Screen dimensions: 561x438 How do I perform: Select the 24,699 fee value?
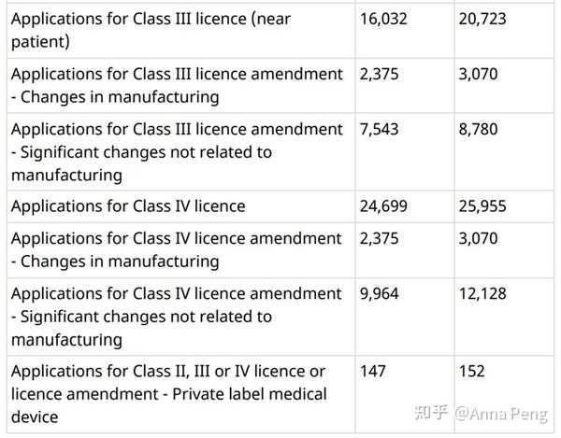pos(383,206)
